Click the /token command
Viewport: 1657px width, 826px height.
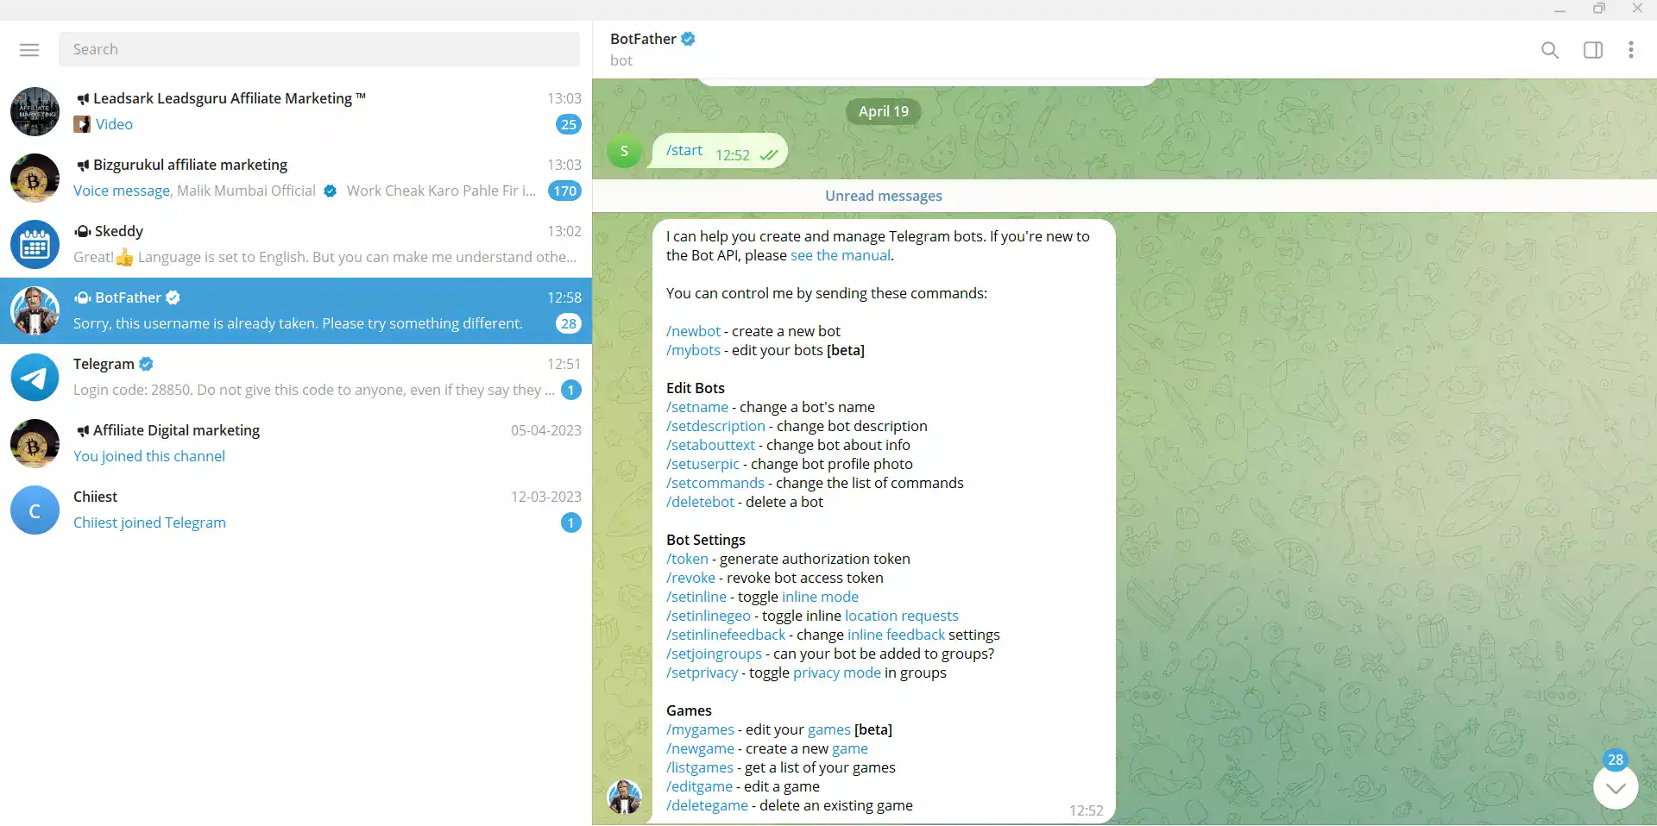tap(687, 559)
